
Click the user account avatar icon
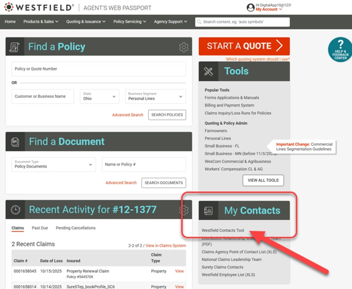pyautogui.click(x=250, y=7)
